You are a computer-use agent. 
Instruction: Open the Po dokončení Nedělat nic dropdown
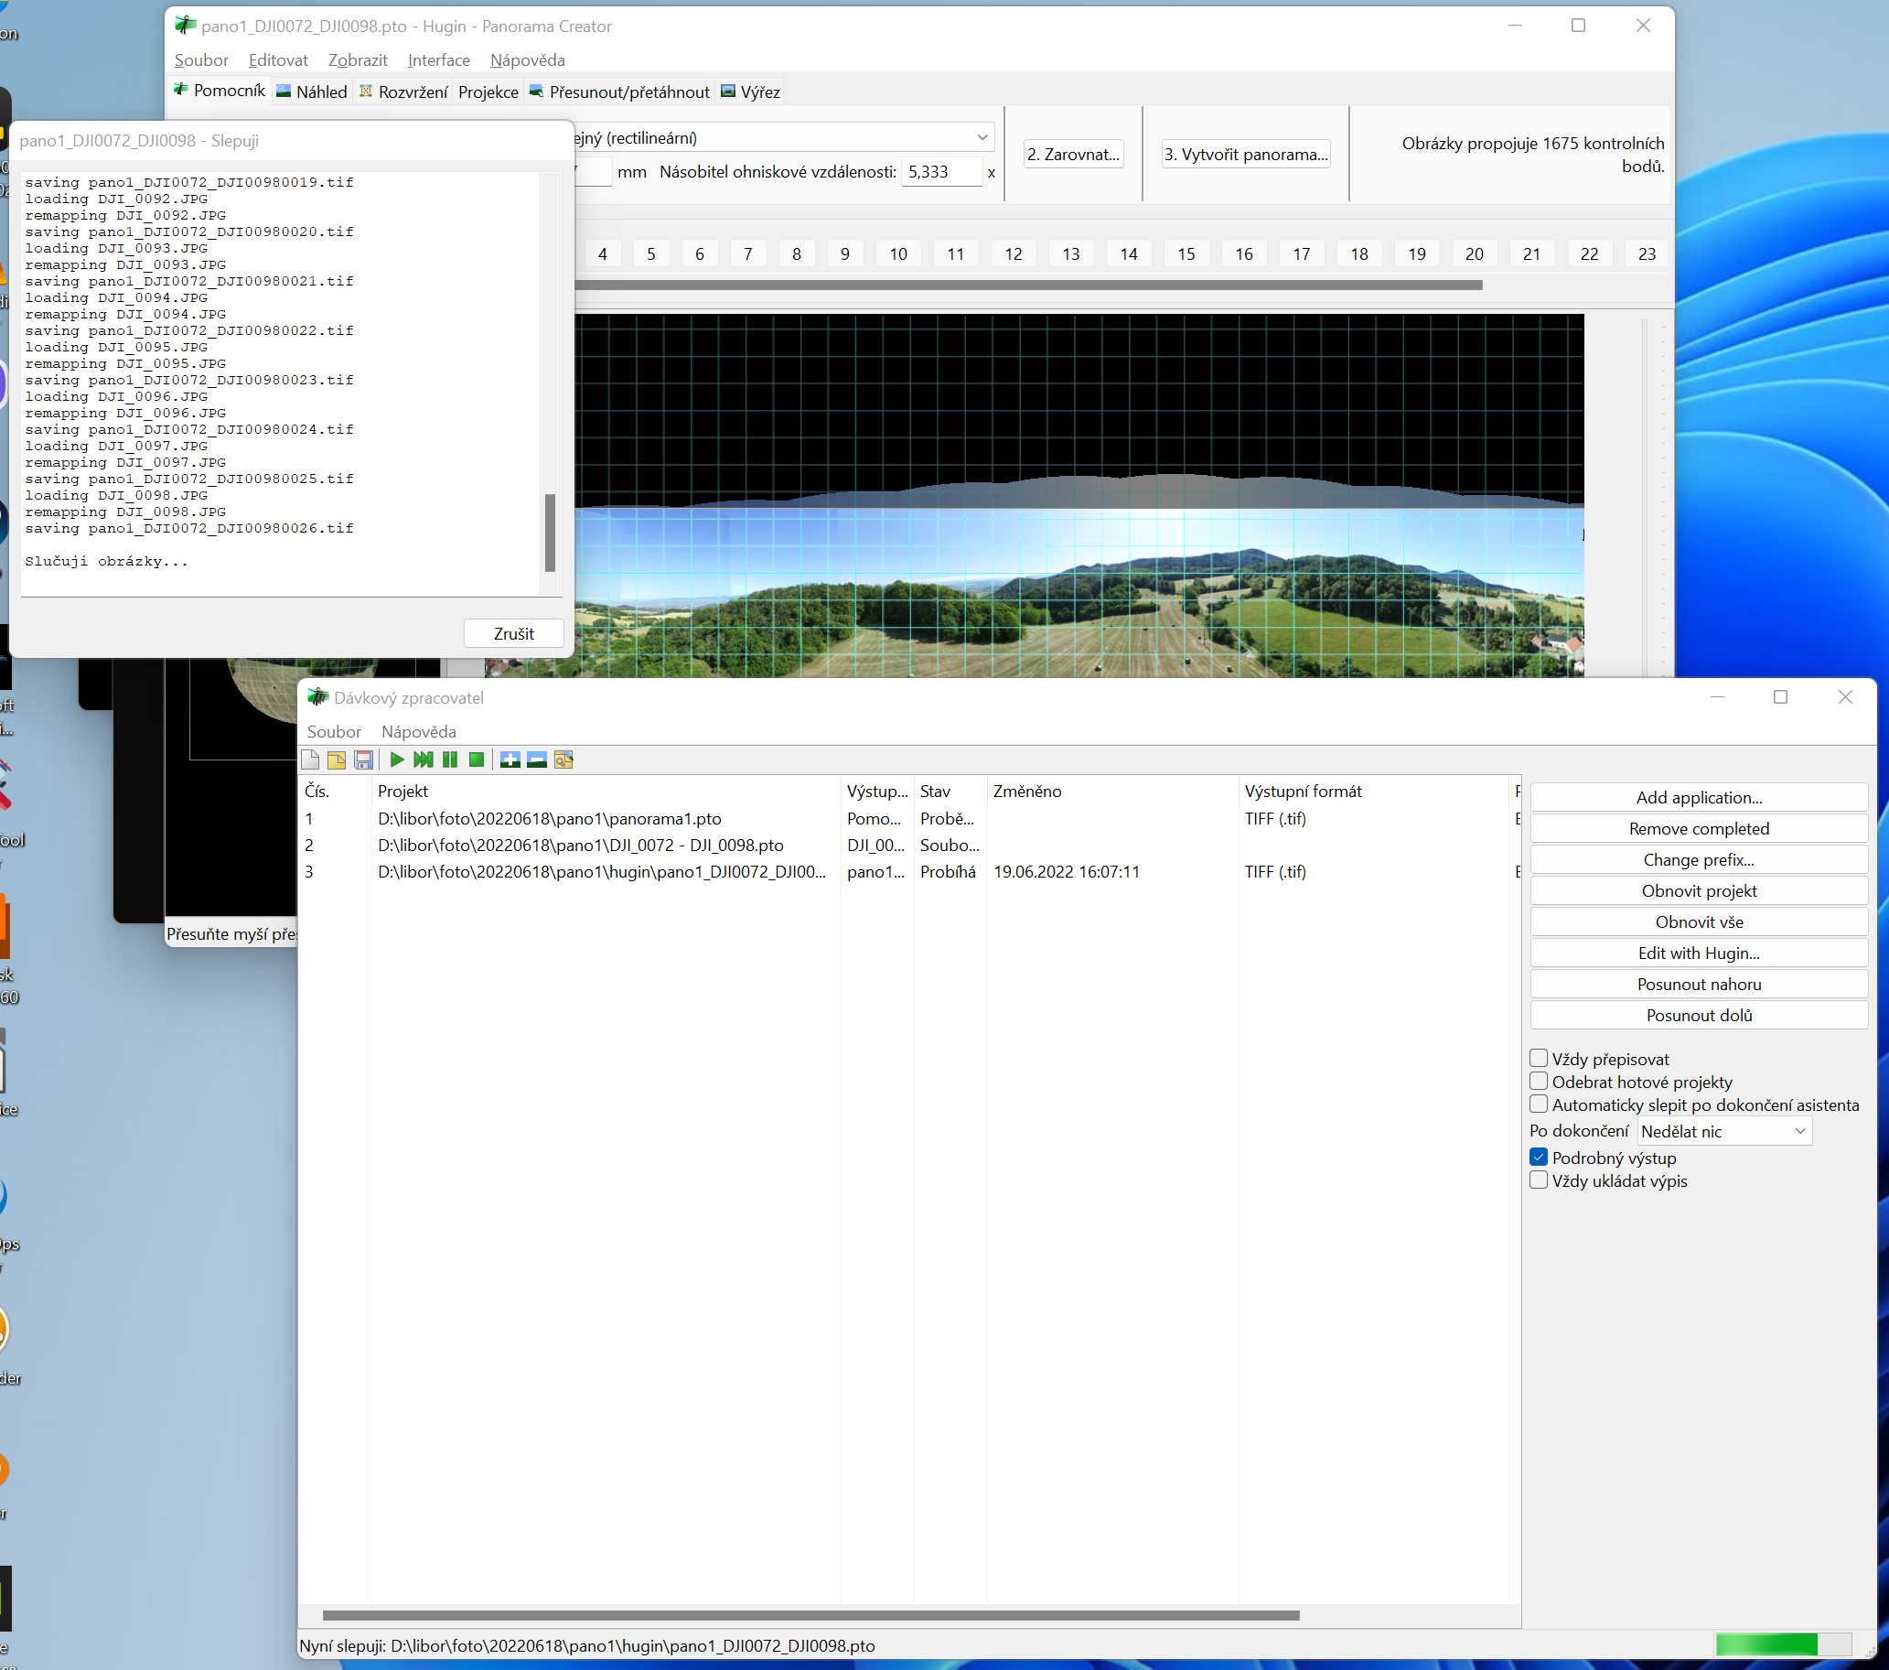[1723, 1131]
